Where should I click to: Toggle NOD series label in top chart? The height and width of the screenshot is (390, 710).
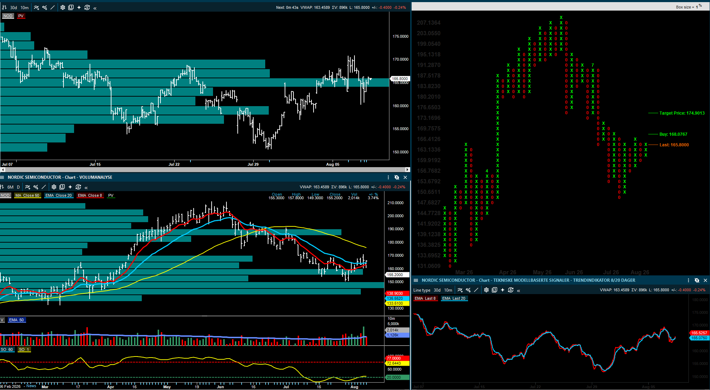point(8,16)
